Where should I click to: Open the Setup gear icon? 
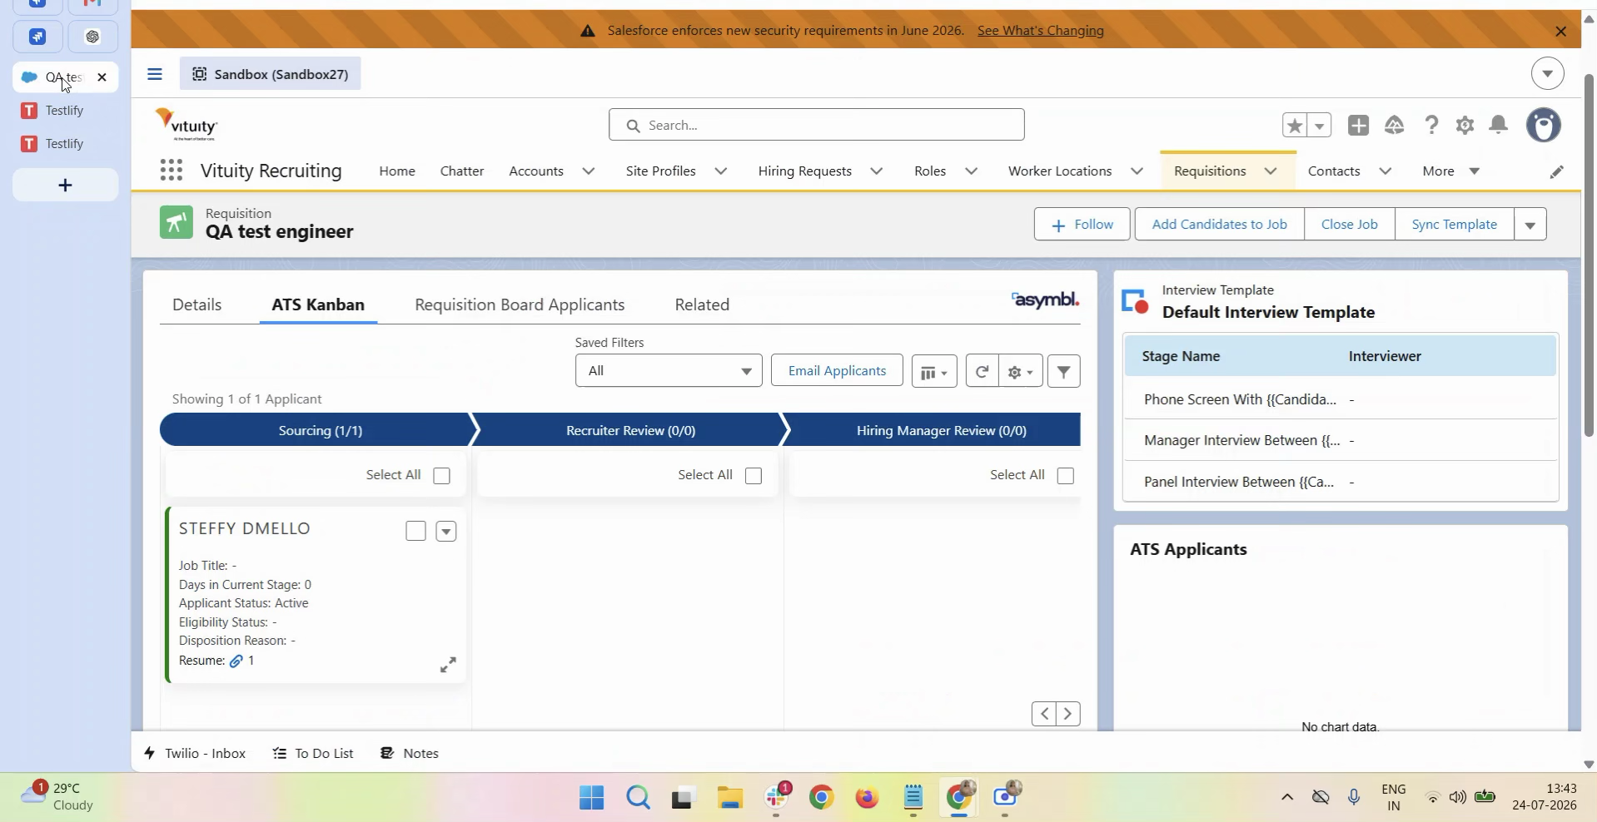(1465, 125)
